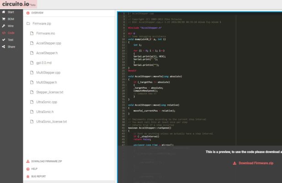Open the Start section in sidebar
282x183 pixels.
(x=11, y=12)
